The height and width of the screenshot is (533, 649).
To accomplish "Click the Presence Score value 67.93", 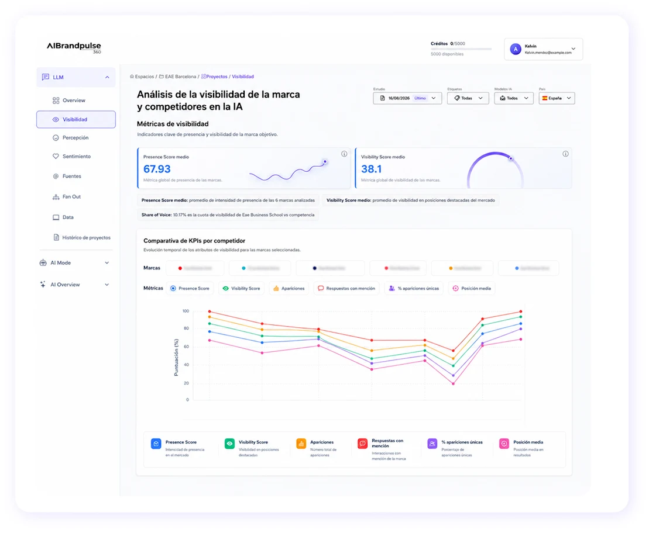I will 157,169.
